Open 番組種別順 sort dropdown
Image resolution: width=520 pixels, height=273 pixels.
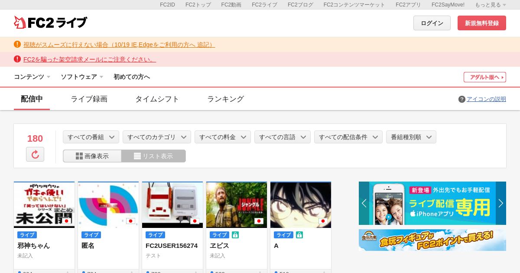pos(411,137)
